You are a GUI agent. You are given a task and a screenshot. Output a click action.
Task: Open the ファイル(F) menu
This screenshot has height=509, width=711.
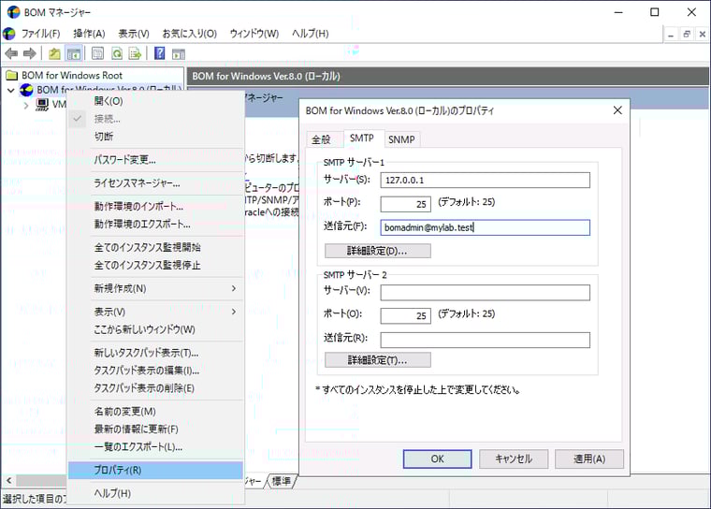point(40,34)
